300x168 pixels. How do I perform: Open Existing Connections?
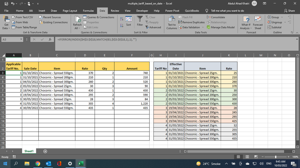point(53,22)
